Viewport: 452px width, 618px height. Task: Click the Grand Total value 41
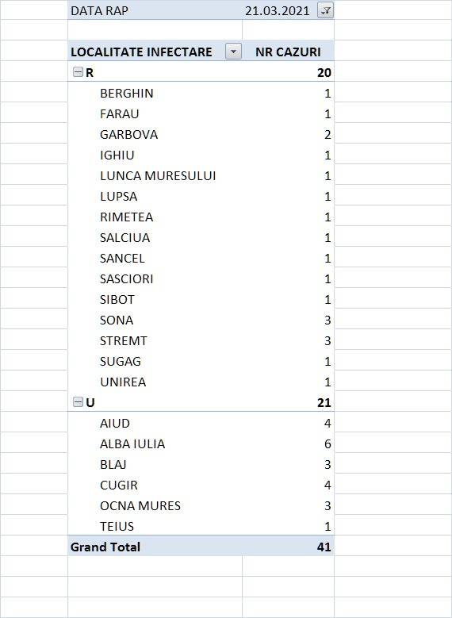coord(324,547)
